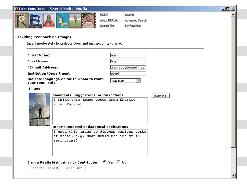Click Clear Form button
The width and height of the screenshot is (247, 185).
coord(74,168)
